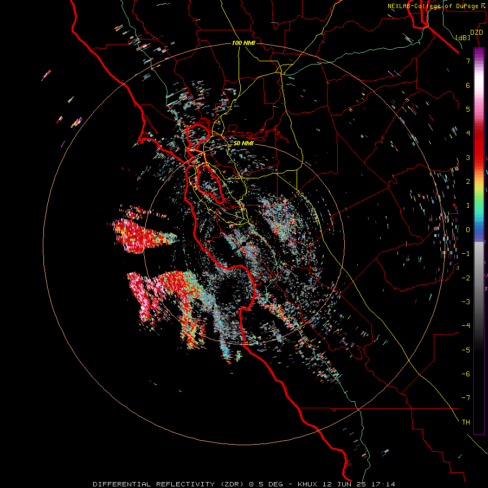Click the legend value "-6"
This screenshot has height=488, width=488.
(466, 374)
